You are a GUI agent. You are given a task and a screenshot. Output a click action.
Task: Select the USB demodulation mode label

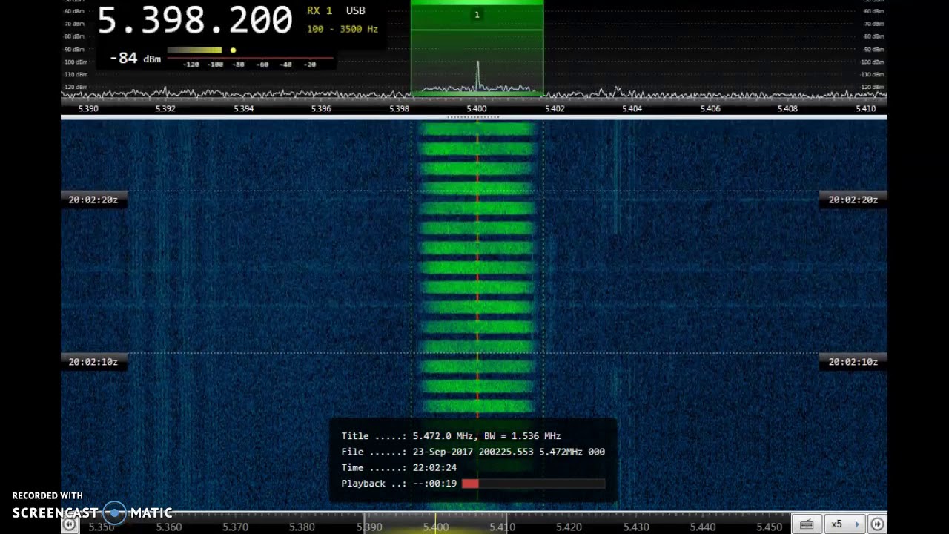click(355, 11)
